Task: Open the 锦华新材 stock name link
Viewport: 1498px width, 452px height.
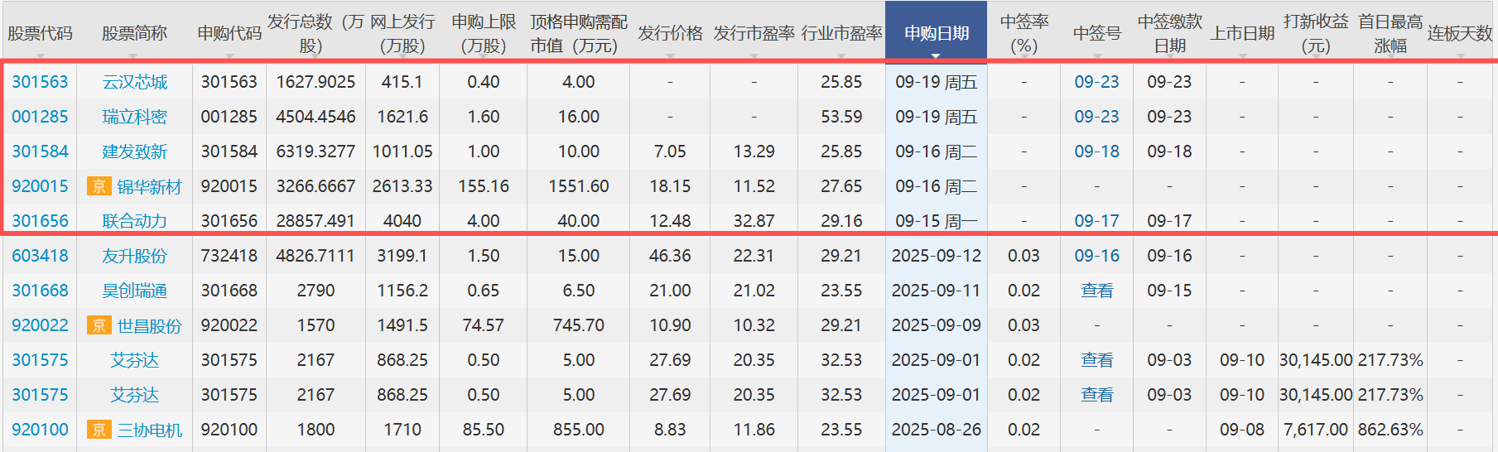Action: click(149, 186)
